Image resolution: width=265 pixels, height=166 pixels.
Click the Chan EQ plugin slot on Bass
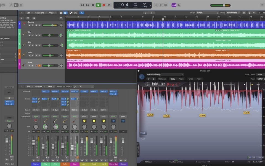(75, 92)
